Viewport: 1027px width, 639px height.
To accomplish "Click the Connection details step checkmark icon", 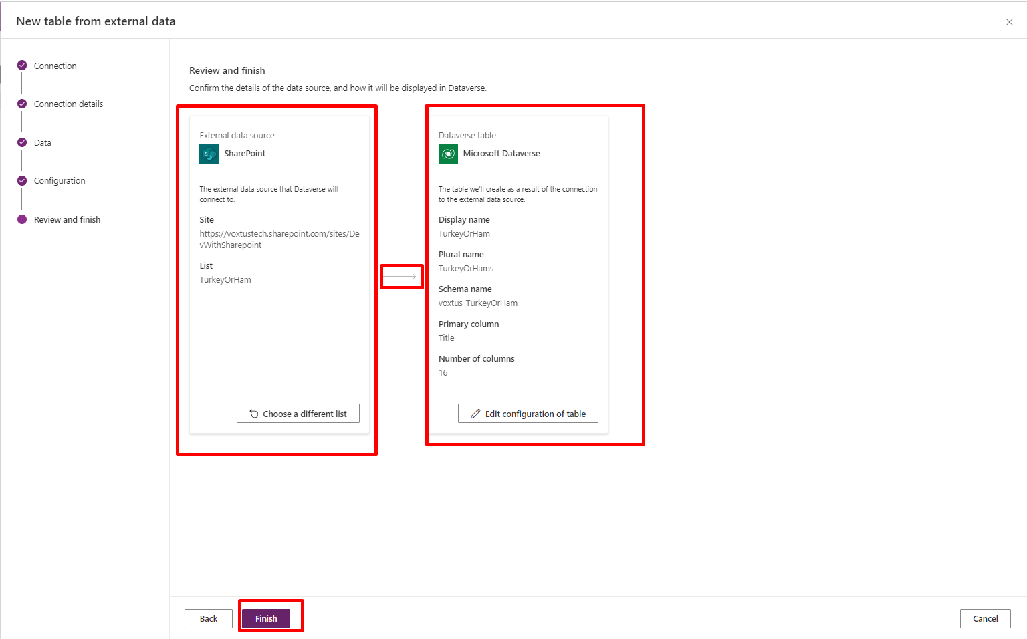I will [22, 104].
